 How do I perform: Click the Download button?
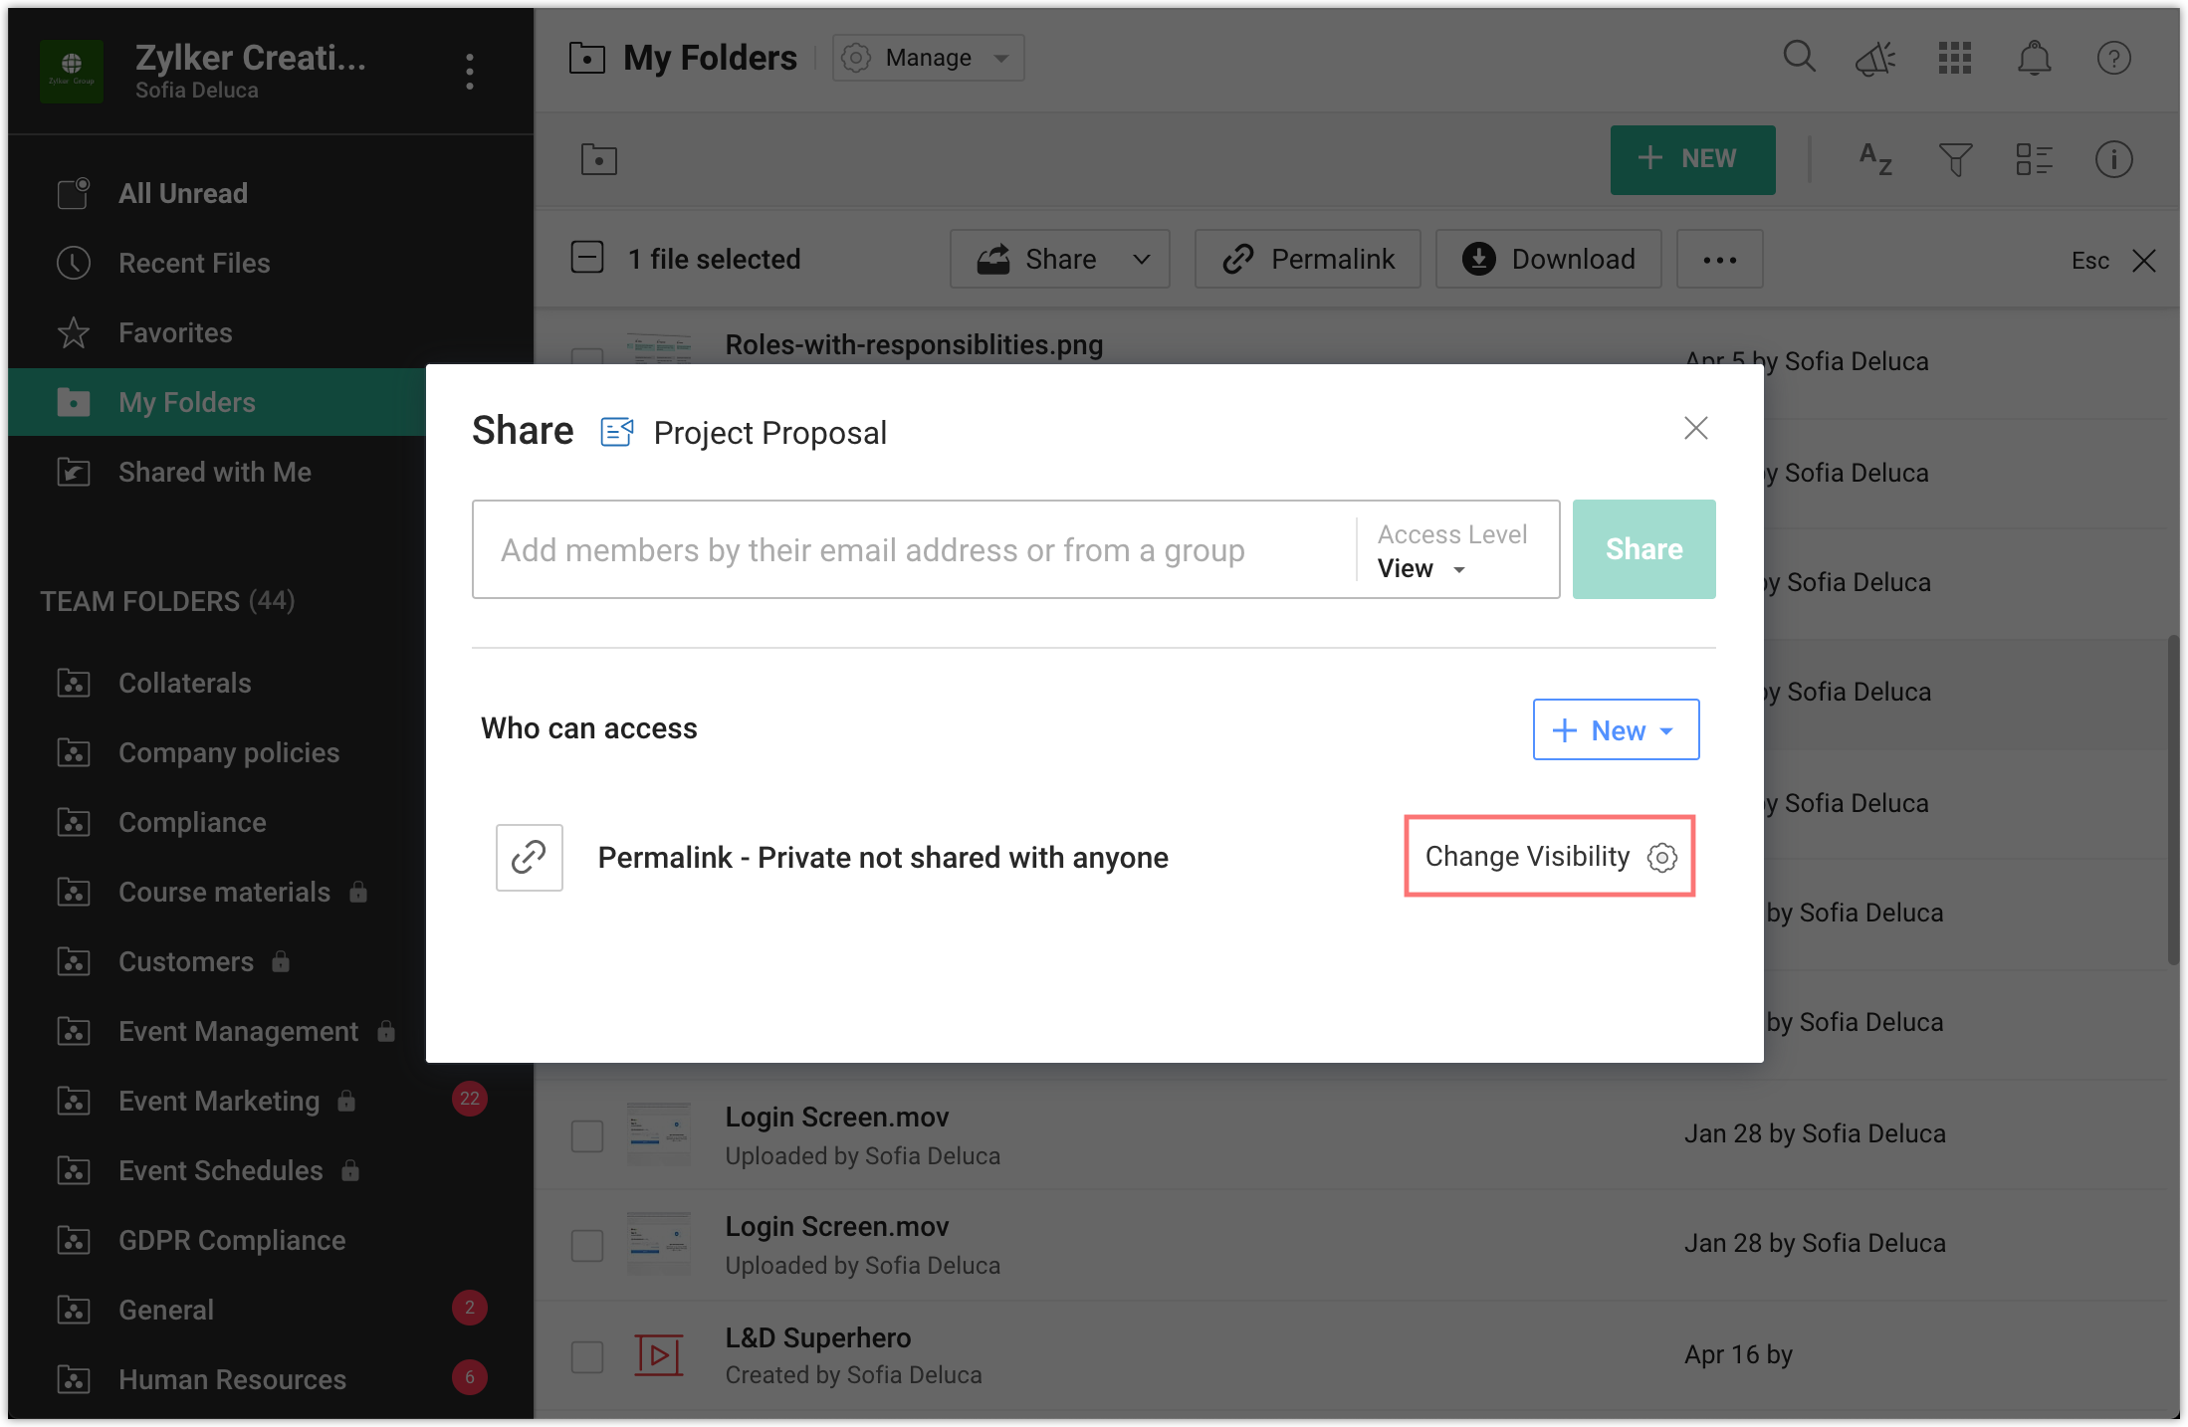click(x=1548, y=259)
